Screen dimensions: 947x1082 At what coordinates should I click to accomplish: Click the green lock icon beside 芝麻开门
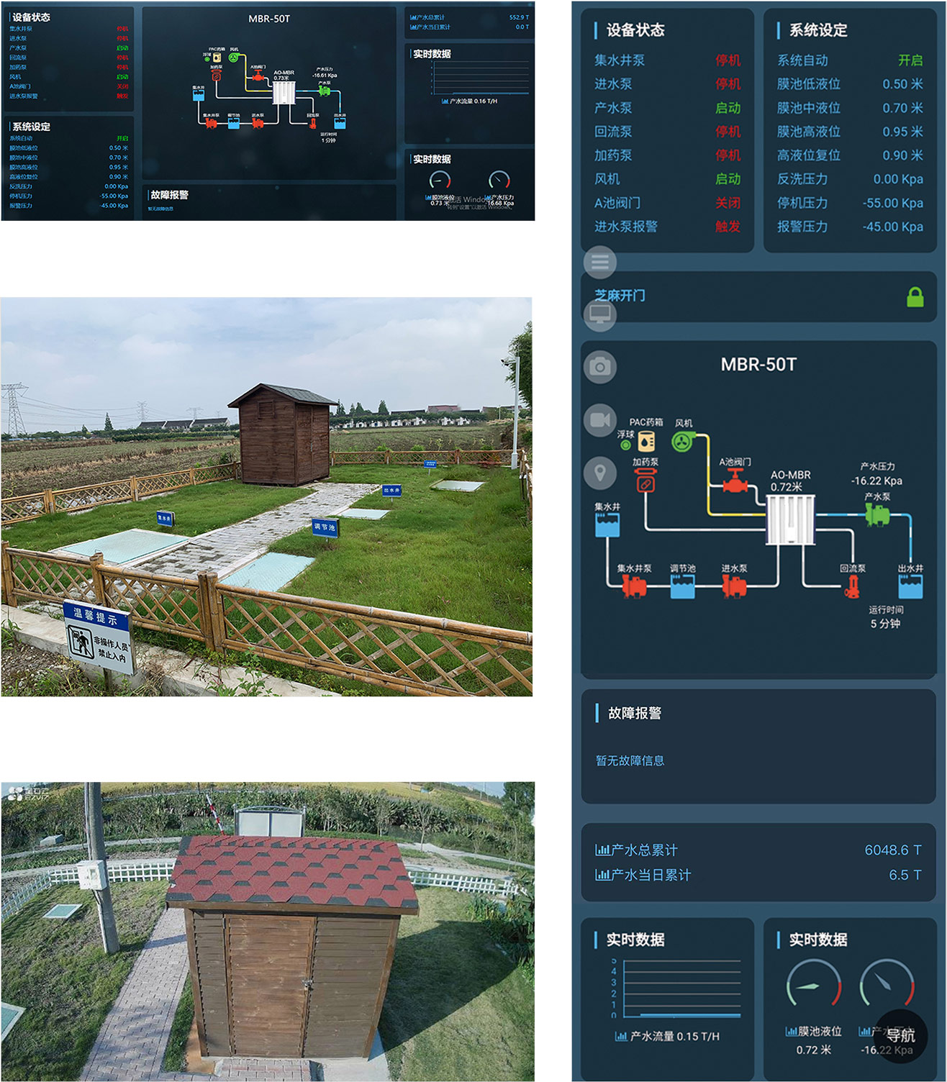tap(915, 296)
